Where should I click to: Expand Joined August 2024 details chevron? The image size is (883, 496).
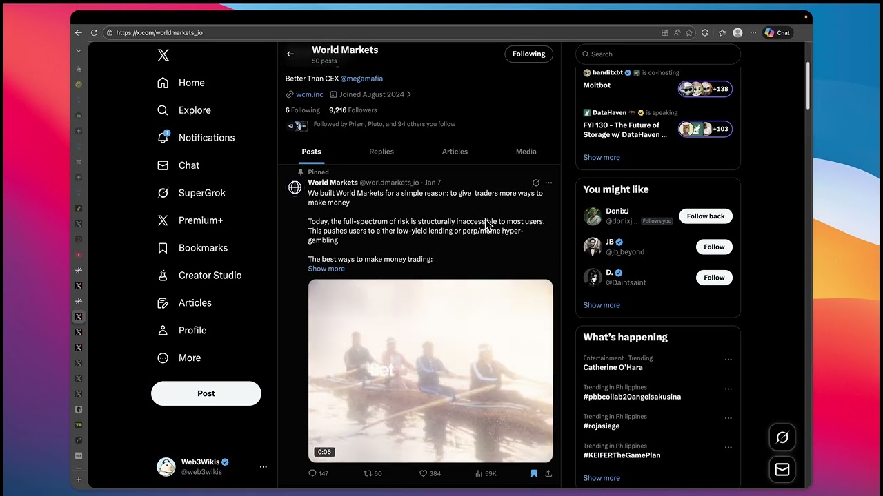pos(409,94)
